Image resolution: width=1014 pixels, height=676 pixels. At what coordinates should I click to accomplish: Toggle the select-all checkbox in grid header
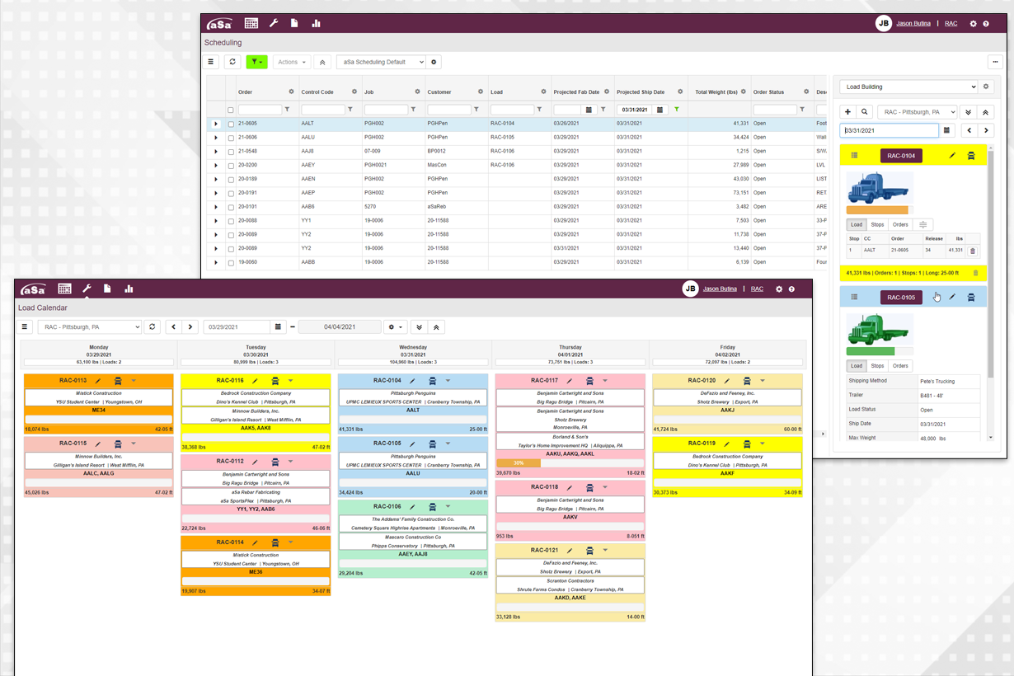click(x=231, y=110)
